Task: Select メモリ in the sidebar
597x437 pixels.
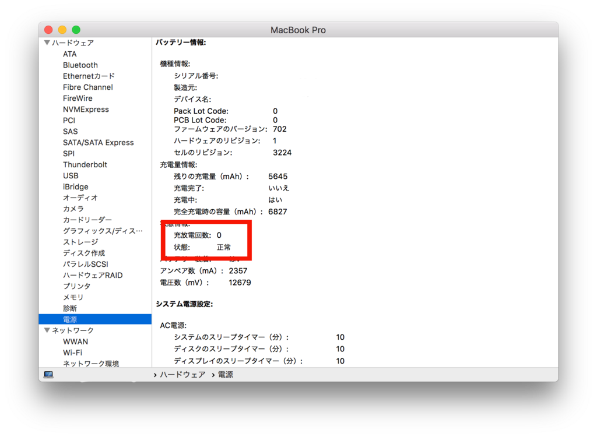Action: pos(73,297)
